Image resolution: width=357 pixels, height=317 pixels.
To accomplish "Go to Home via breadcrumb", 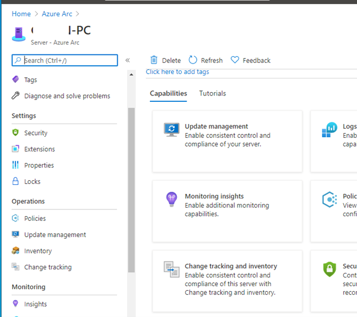I will 21,14.
